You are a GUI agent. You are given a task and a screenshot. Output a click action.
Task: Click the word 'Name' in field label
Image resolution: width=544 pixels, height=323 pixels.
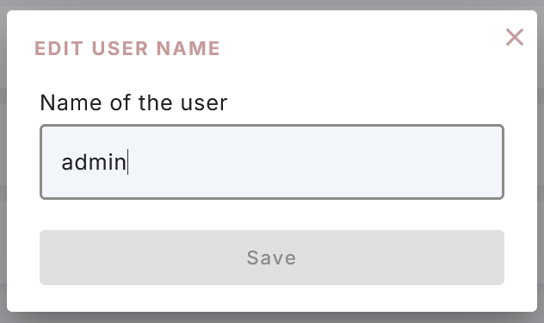[71, 102]
